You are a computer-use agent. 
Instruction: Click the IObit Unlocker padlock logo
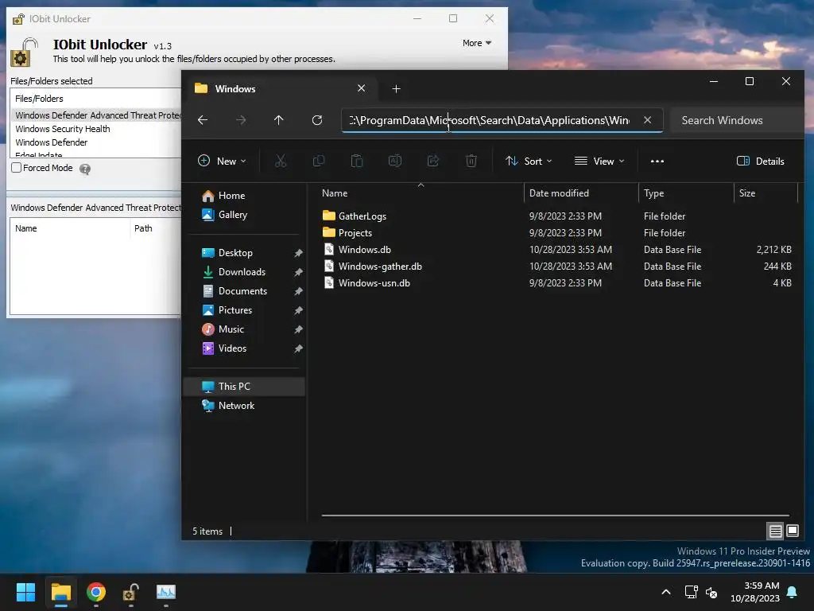tap(24, 53)
